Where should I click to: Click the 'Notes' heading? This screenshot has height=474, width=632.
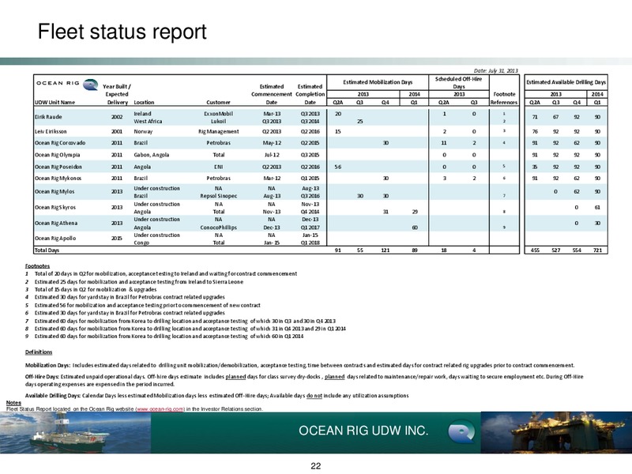click(x=13, y=403)
